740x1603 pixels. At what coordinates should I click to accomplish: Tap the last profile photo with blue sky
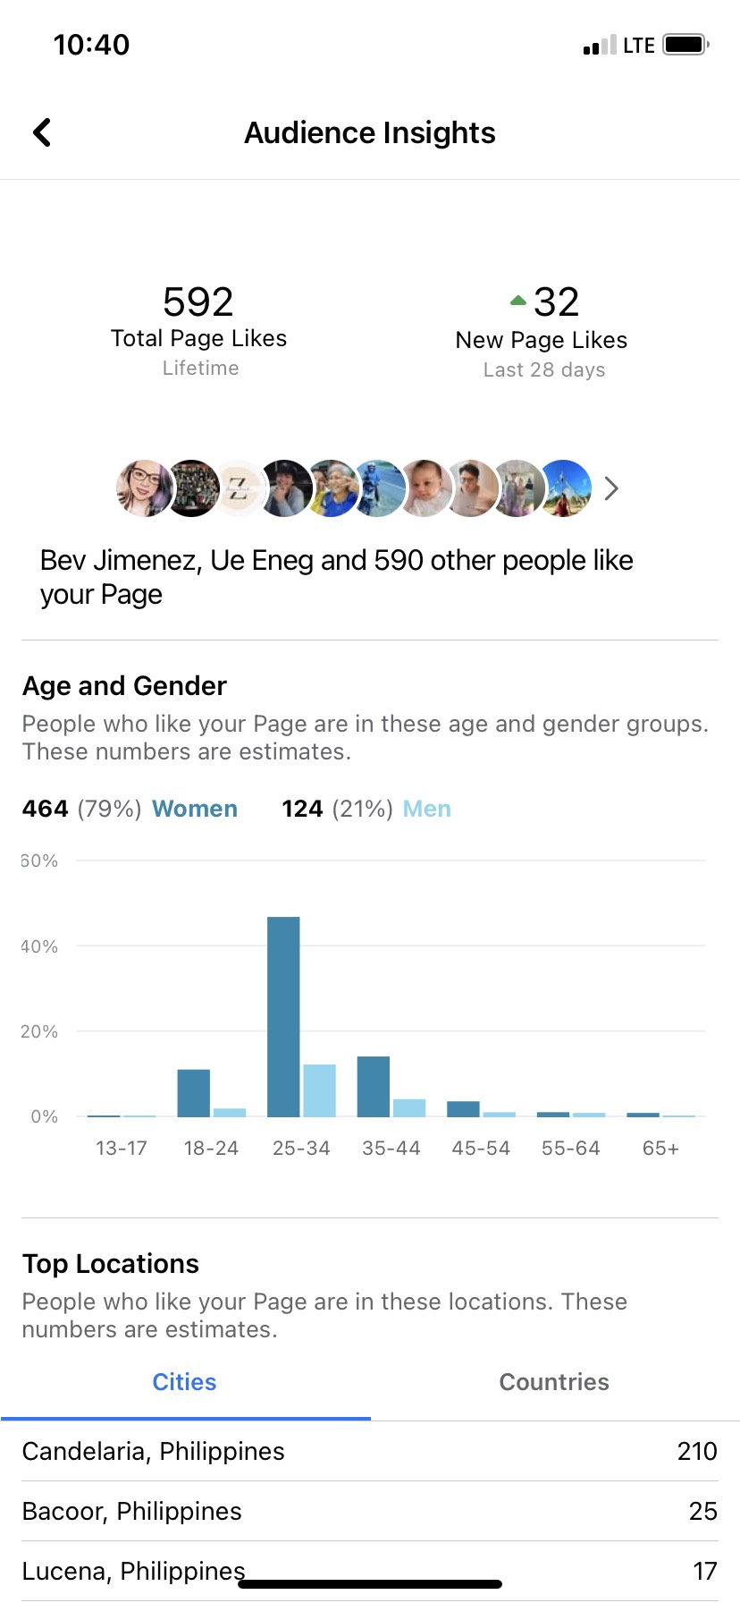click(x=568, y=488)
